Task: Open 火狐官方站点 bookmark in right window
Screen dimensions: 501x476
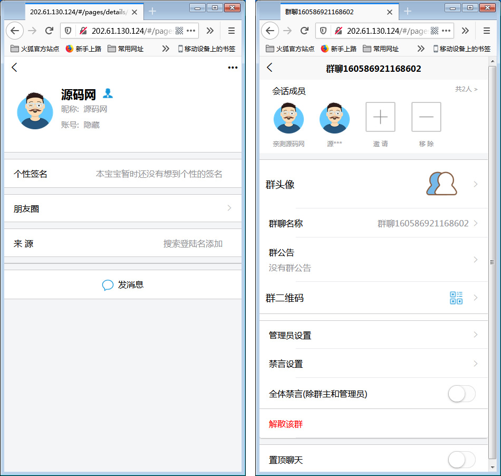Action: 290,49
